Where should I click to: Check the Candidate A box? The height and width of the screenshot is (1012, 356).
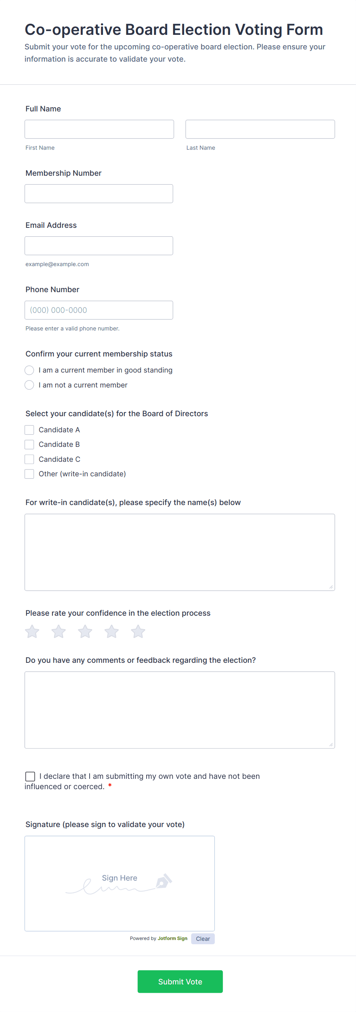click(x=29, y=430)
